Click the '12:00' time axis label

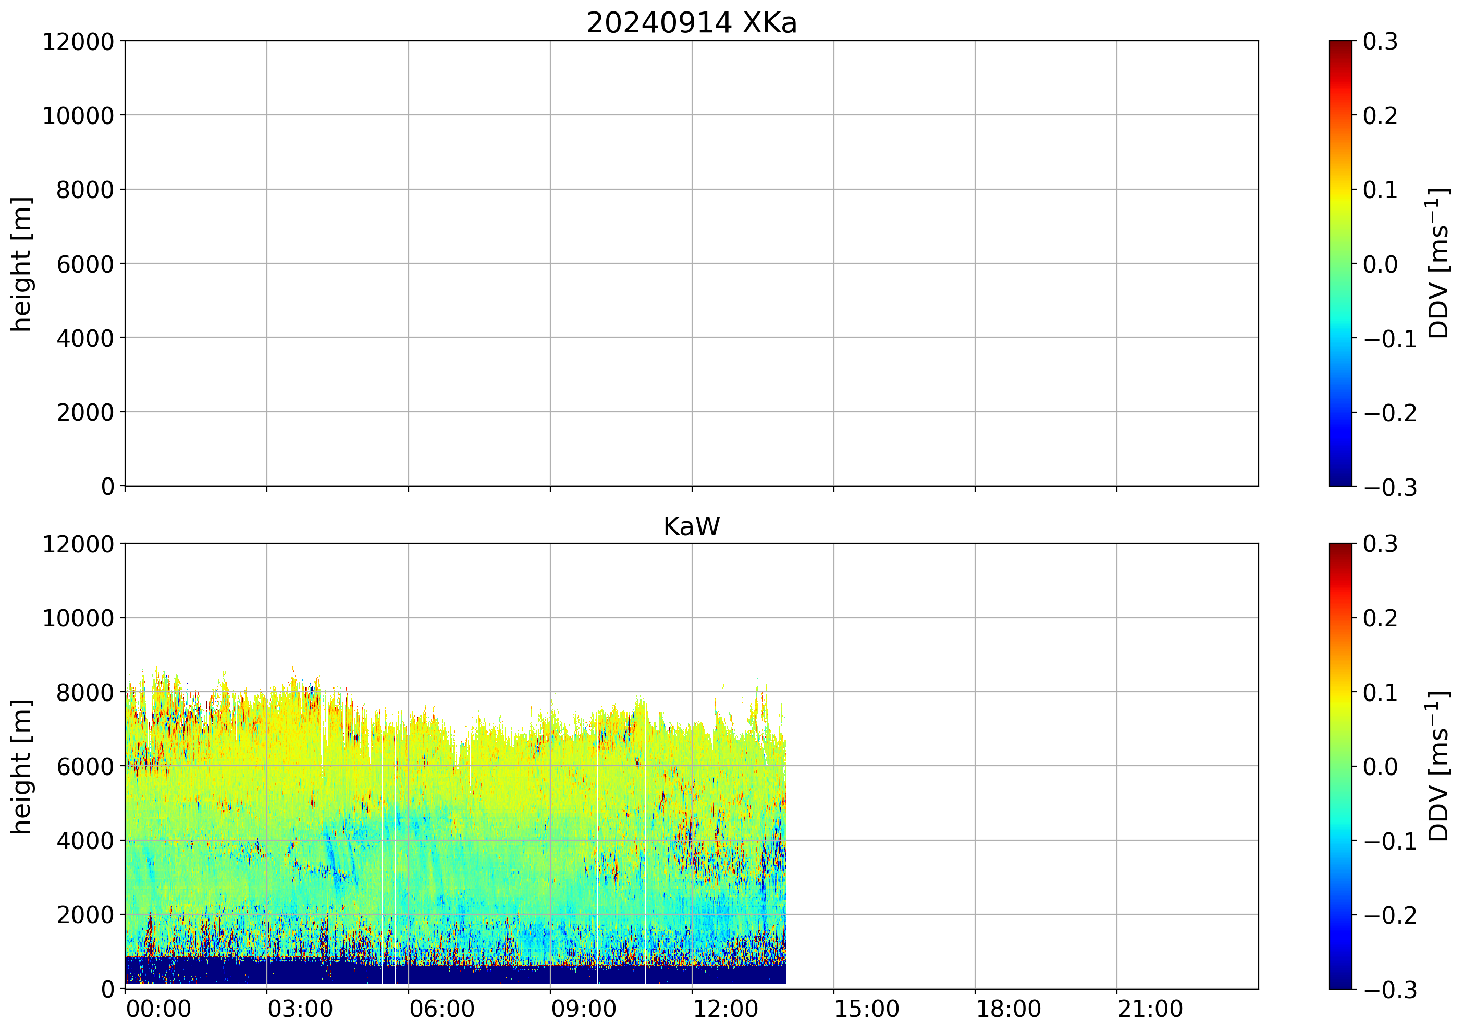click(725, 1009)
